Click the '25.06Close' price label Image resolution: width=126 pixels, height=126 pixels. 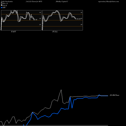114,95
